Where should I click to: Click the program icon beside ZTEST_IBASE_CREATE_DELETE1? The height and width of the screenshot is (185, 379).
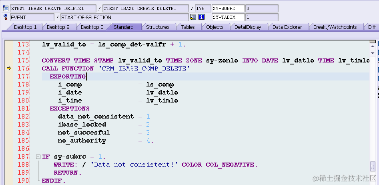point(6,8)
